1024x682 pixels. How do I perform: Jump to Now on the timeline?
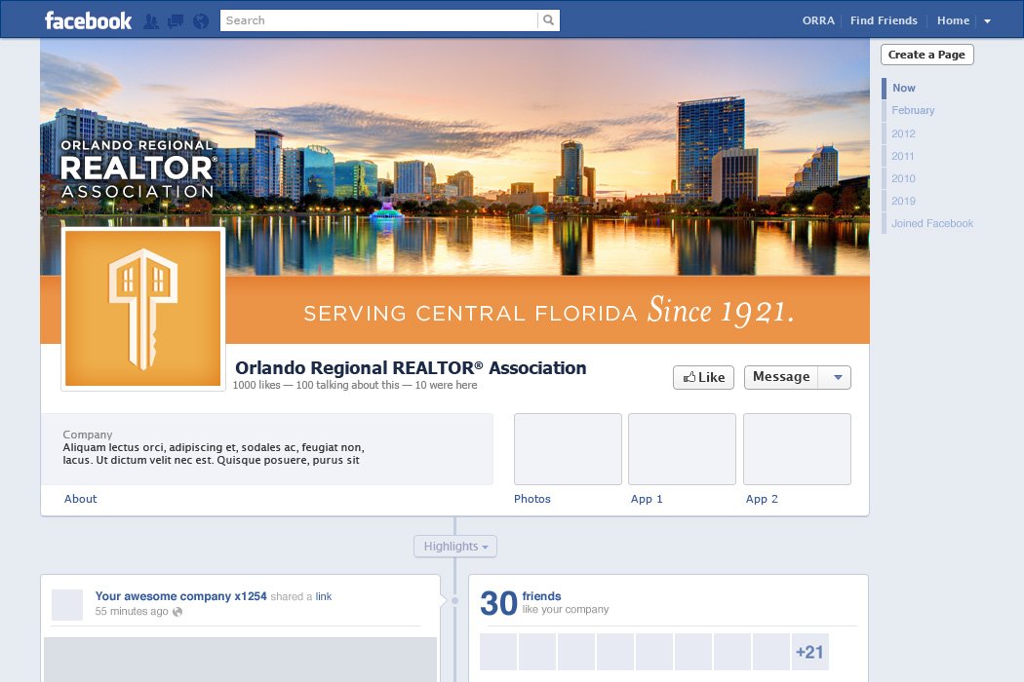tap(904, 88)
